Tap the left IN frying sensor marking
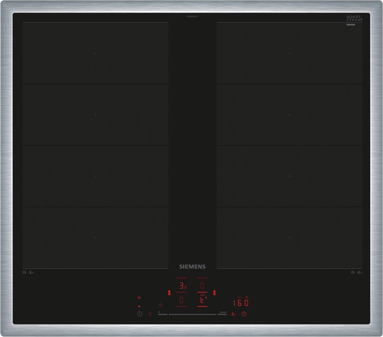The height and width of the screenshot is (337, 383). [28, 272]
